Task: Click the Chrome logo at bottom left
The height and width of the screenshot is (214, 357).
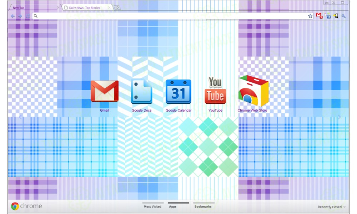Action: 26,206
